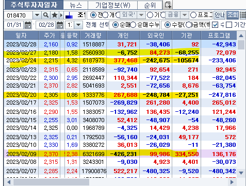
Task: Click the small right arrow next to star
Action: pos(61,15)
